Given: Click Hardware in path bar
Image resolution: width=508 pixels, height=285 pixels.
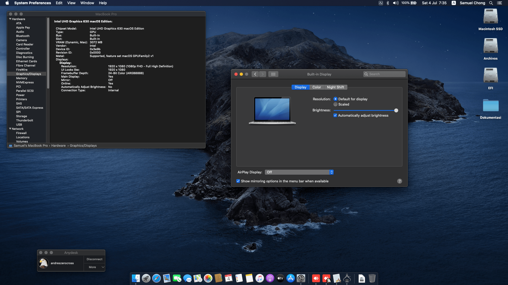Looking at the screenshot, I should click(58, 146).
